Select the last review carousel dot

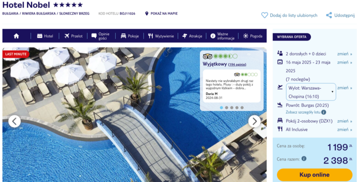point(242,108)
